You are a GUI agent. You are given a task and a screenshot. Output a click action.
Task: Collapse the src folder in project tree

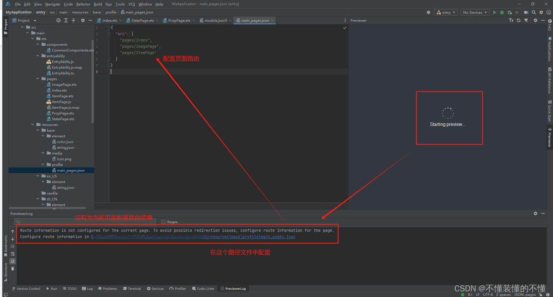tap(23, 27)
